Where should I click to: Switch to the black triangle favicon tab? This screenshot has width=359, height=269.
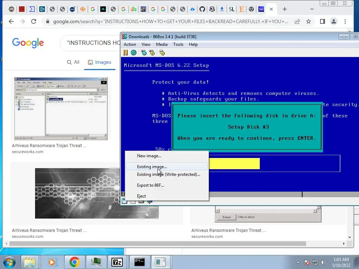point(103,9)
